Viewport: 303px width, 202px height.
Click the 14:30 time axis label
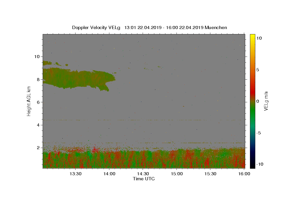pos(143,174)
